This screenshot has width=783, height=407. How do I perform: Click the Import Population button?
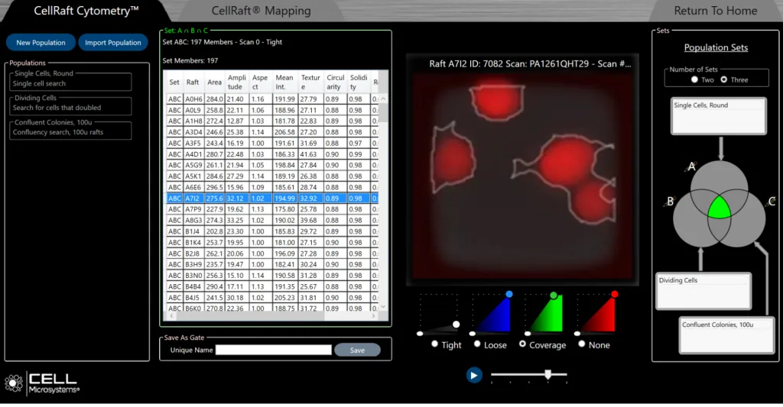click(x=113, y=43)
